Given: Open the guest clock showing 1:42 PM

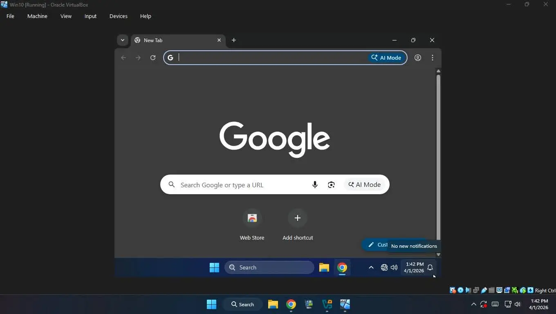Looking at the screenshot, I should tap(414, 267).
